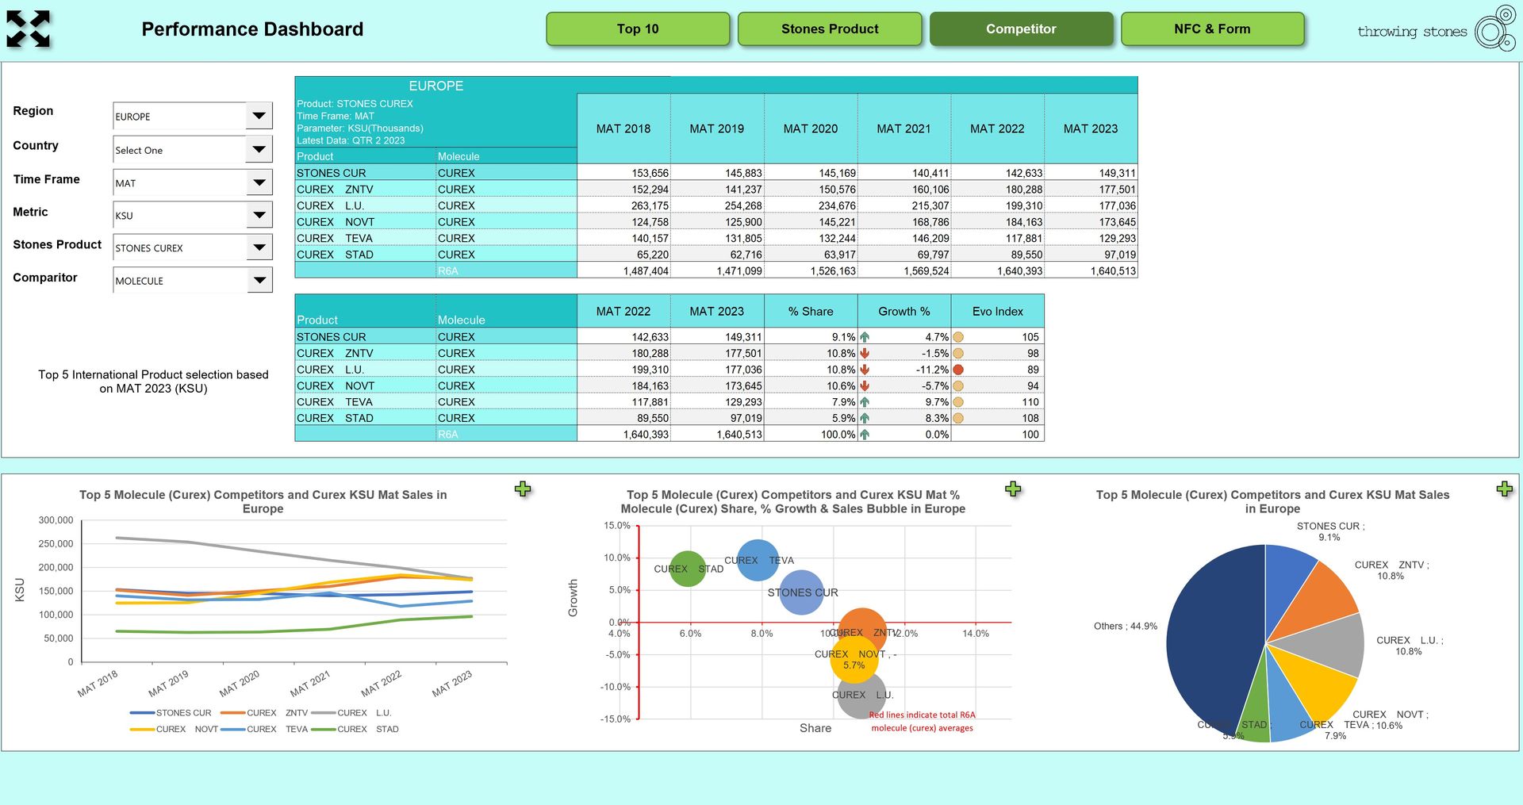Open the Region dropdown showing EUROPE
The image size is (1523, 805).
[x=259, y=116]
